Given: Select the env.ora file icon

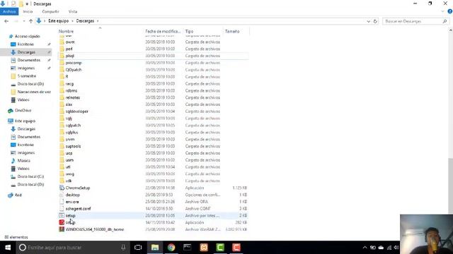Looking at the screenshot, I should click(62, 202).
